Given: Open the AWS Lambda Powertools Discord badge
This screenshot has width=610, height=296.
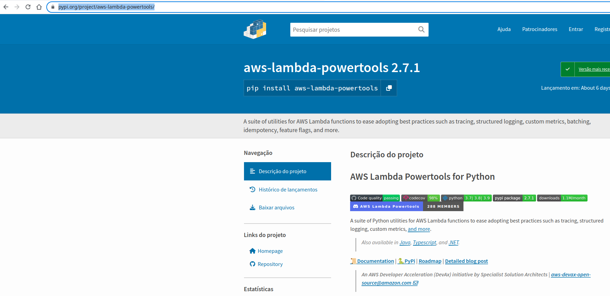Looking at the screenshot, I should (407, 206).
